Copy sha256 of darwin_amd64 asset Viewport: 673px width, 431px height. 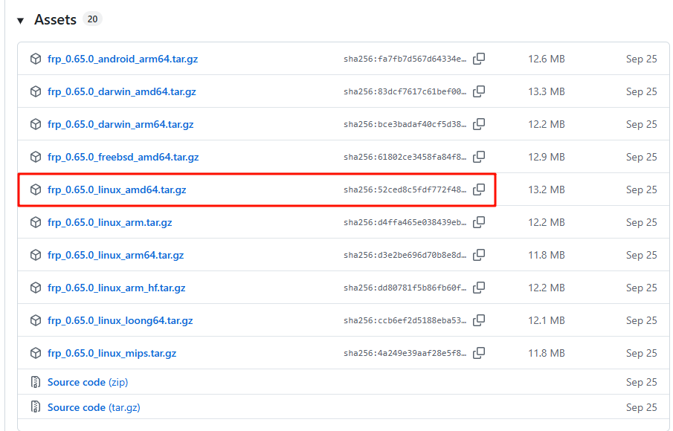click(x=479, y=91)
